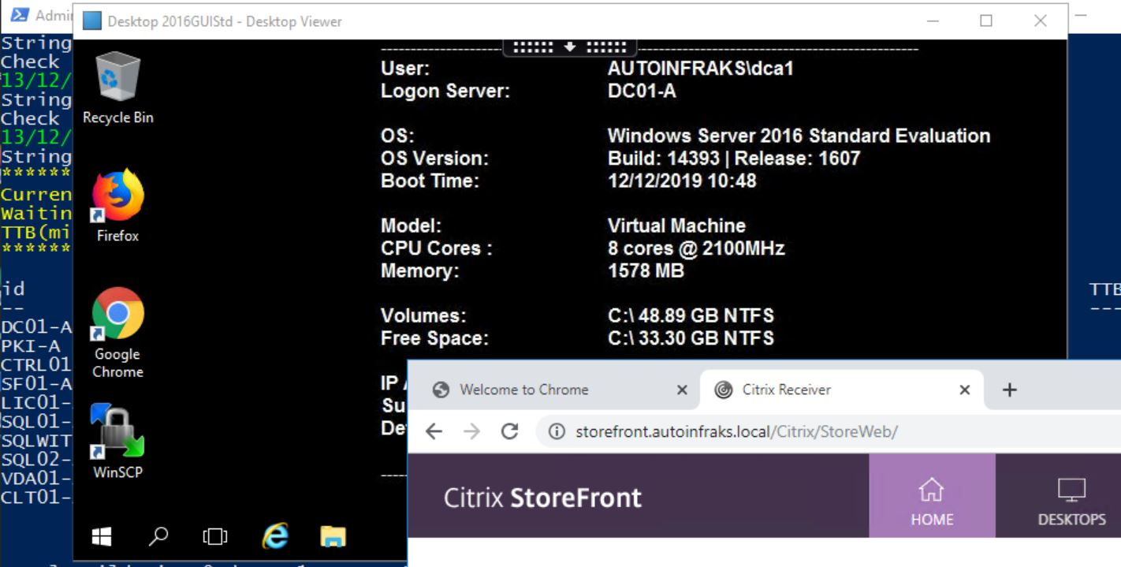
Task: Reload the StoreFront page
Action: pyautogui.click(x=509, y=431)
